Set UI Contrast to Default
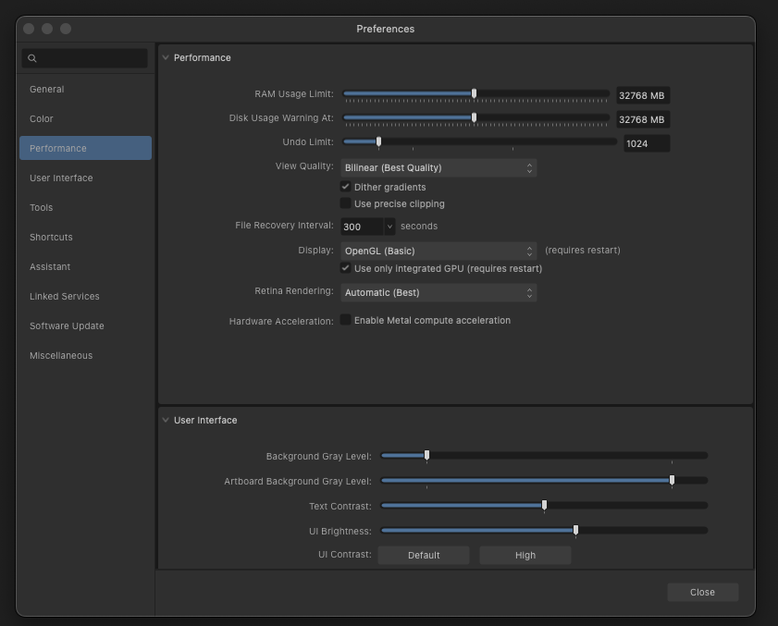This screenshot has width=778, height=626. coord(424,555)
